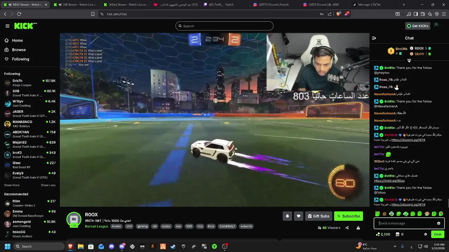The height and width of the screenshot is (252, 449).
Task: Switch to the W2led Stream browser tab
Action: click(125, 5)
